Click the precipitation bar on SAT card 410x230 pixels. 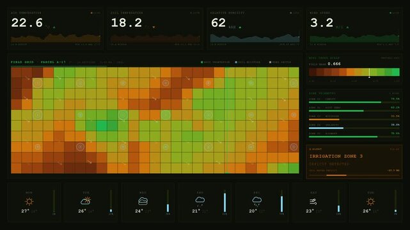pyautogui.click(x=338, y=208)
